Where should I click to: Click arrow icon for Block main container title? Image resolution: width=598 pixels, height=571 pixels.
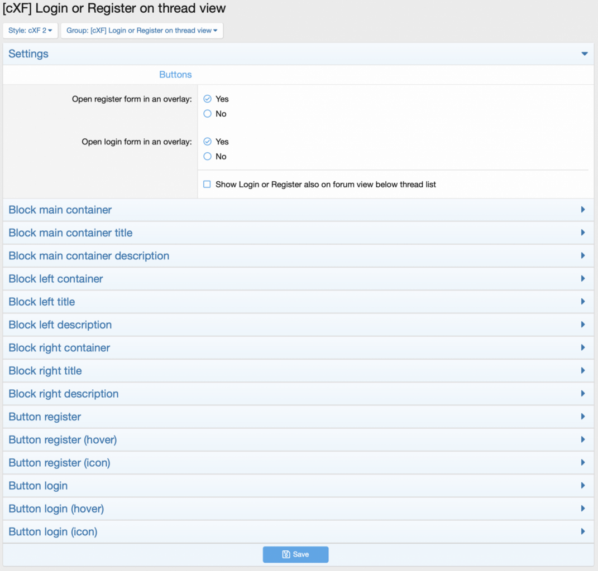[x=583, y=233]
